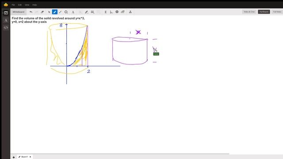This screenshot has height=159, width=283.
Task: Open the Shapes tool dropdown
Action: [x=66, y=12]
